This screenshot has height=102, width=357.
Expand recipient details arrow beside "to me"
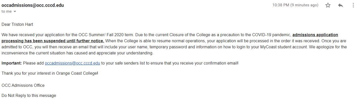click(15, 12)
